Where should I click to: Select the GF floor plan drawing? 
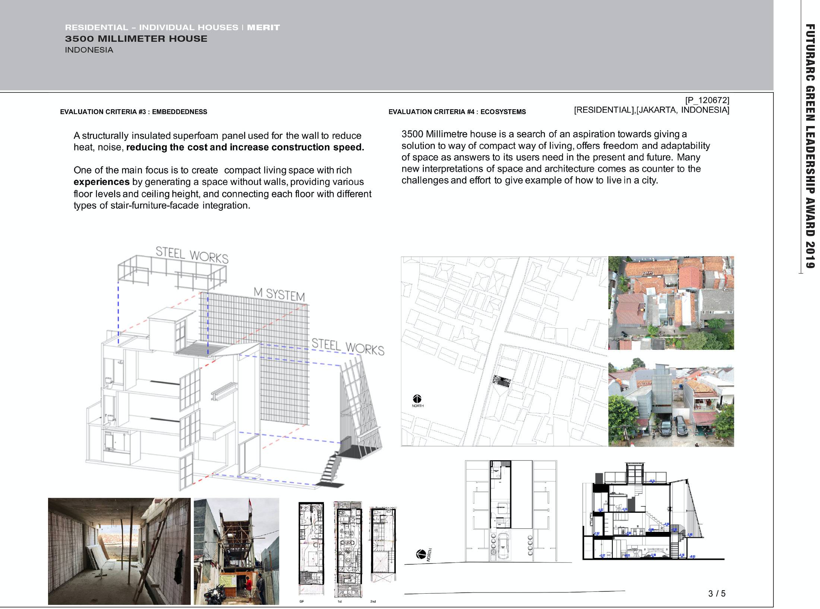tap(311, 549)
